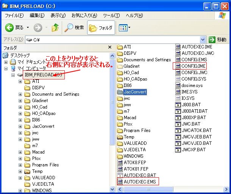The height and width of the screenshot is (194, 231).
Task: Select the VJEDELTA folder in file list
Action: [x=135, y=150]
